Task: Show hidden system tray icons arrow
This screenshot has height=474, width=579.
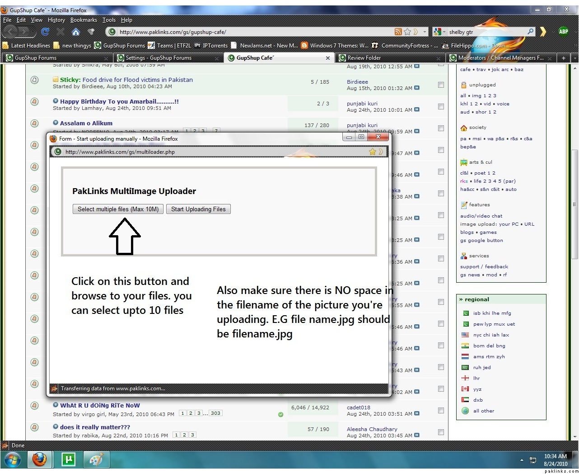Action: (x=522, y=460)
